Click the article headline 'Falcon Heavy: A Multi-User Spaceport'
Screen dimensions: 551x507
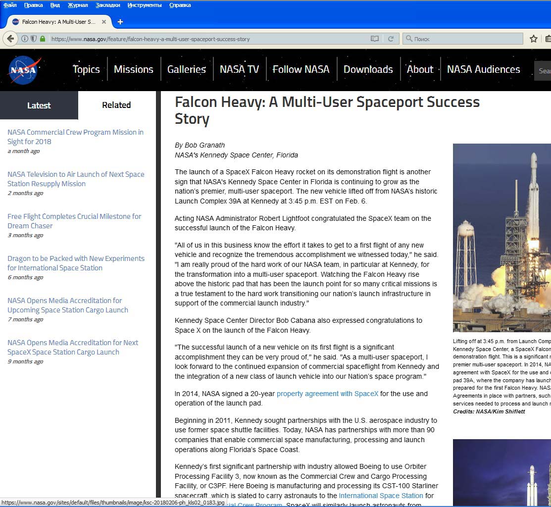tap(327, 110)
